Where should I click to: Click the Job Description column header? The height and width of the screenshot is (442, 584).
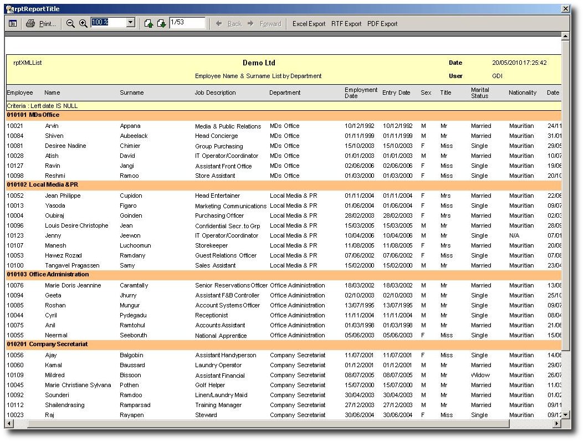(215, 93)
